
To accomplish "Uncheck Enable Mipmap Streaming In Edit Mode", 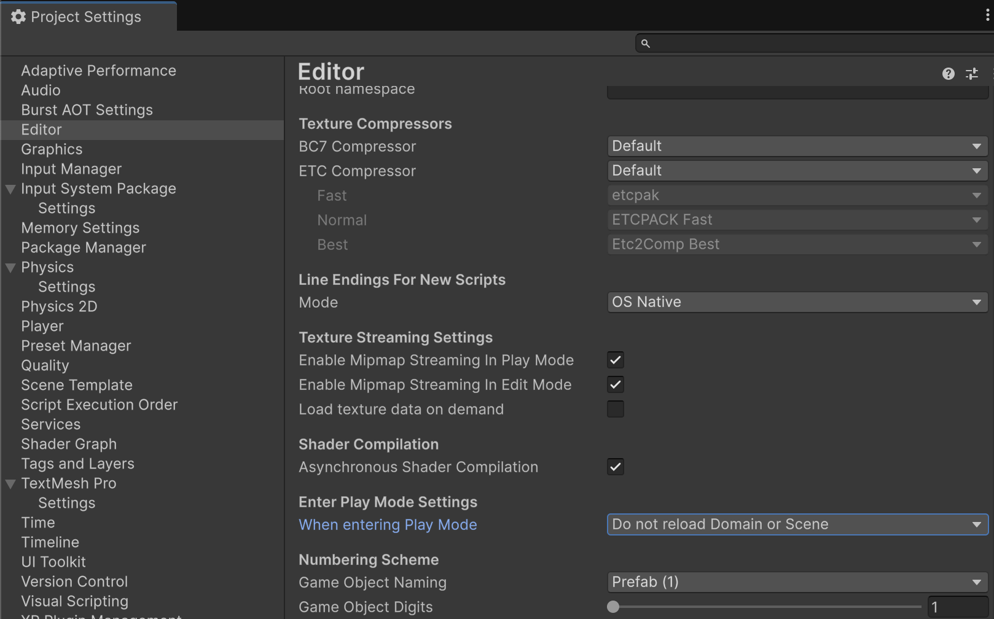I will point(615,385).
